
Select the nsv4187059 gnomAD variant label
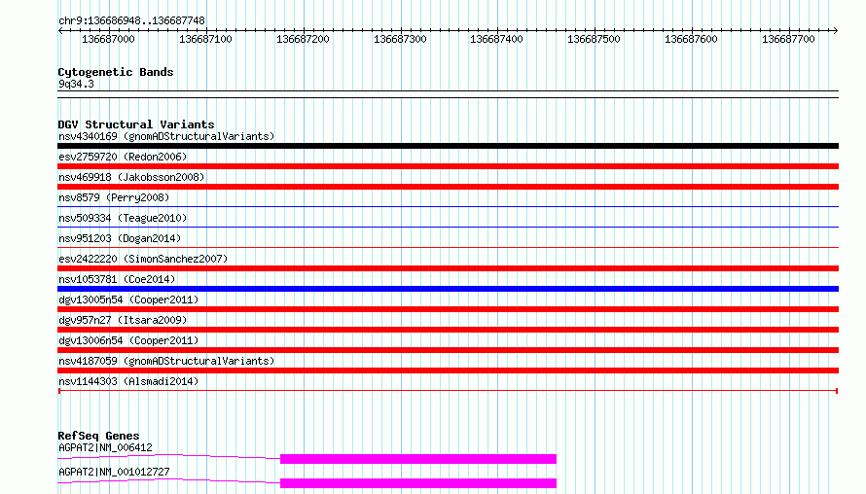[x=166, y=361]
